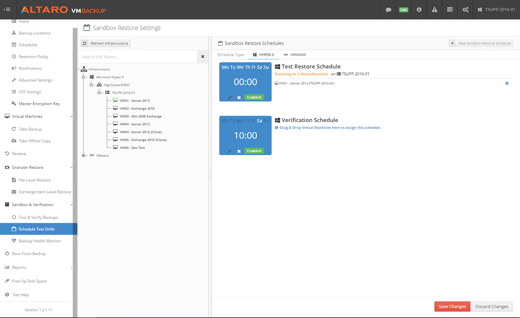Viewport: 520px width, 318px height.
Task: Delete Test Restore Schedule via X on its tile
Action: click(239, 97)
